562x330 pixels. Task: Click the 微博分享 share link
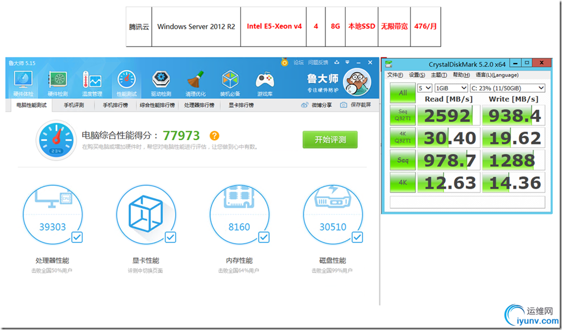[x=322, y=105]
